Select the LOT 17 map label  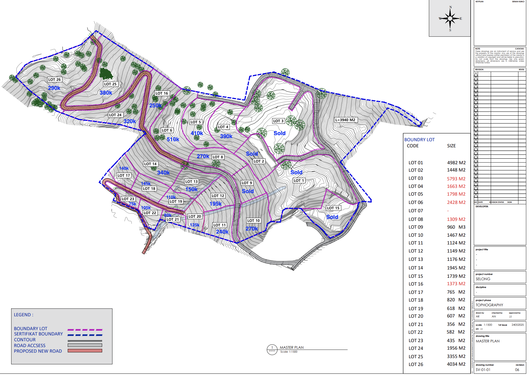coord(124,175)
